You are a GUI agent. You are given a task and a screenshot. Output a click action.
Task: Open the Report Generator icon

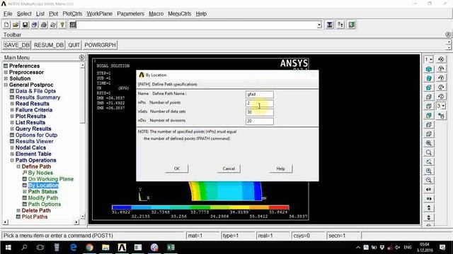(53, 25)
